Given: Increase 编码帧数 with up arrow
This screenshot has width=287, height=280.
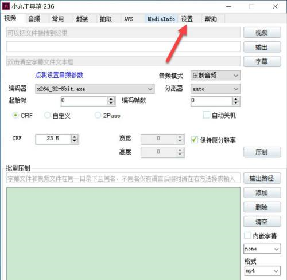Looking at the screenshot, I should click(236, 99).
